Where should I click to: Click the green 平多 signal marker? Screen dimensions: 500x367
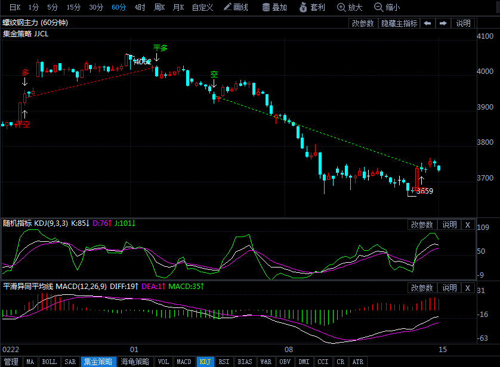click(161, 48)
